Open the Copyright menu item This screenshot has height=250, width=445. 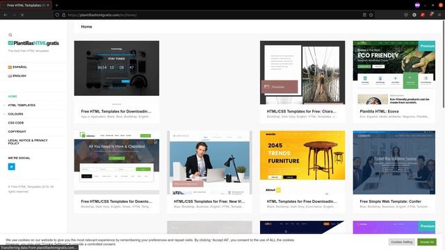[17, 131]
